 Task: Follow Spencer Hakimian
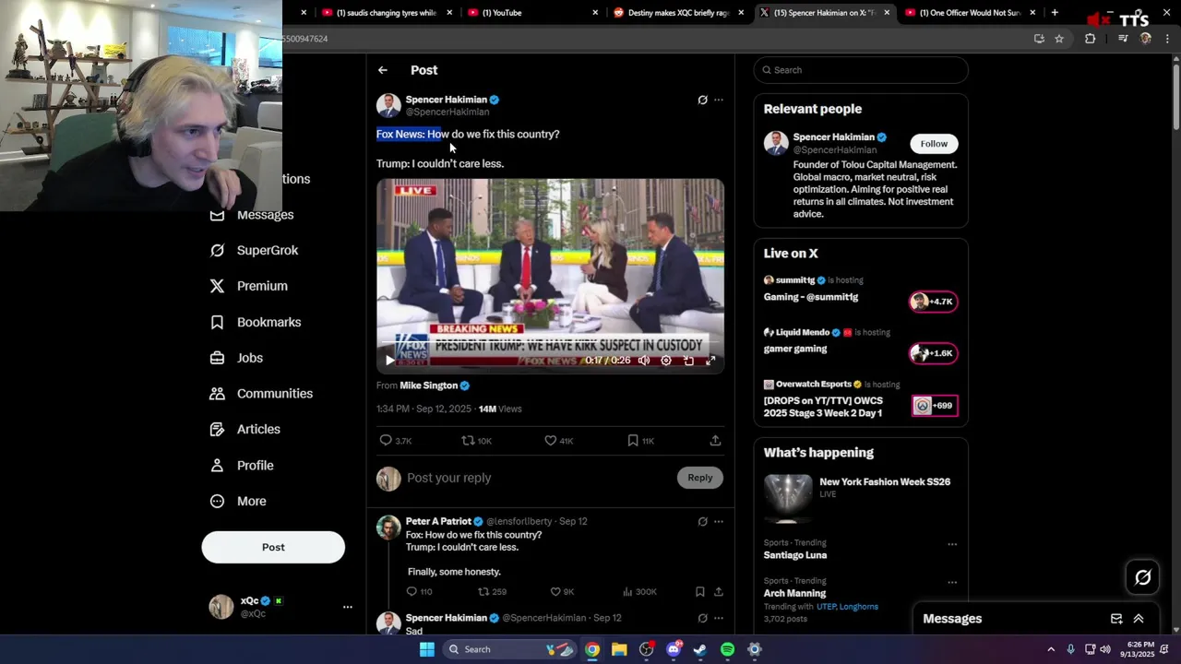934,144
